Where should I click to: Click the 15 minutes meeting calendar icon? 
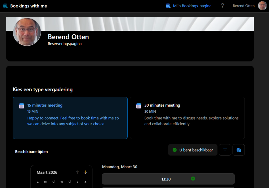(22, 106)
